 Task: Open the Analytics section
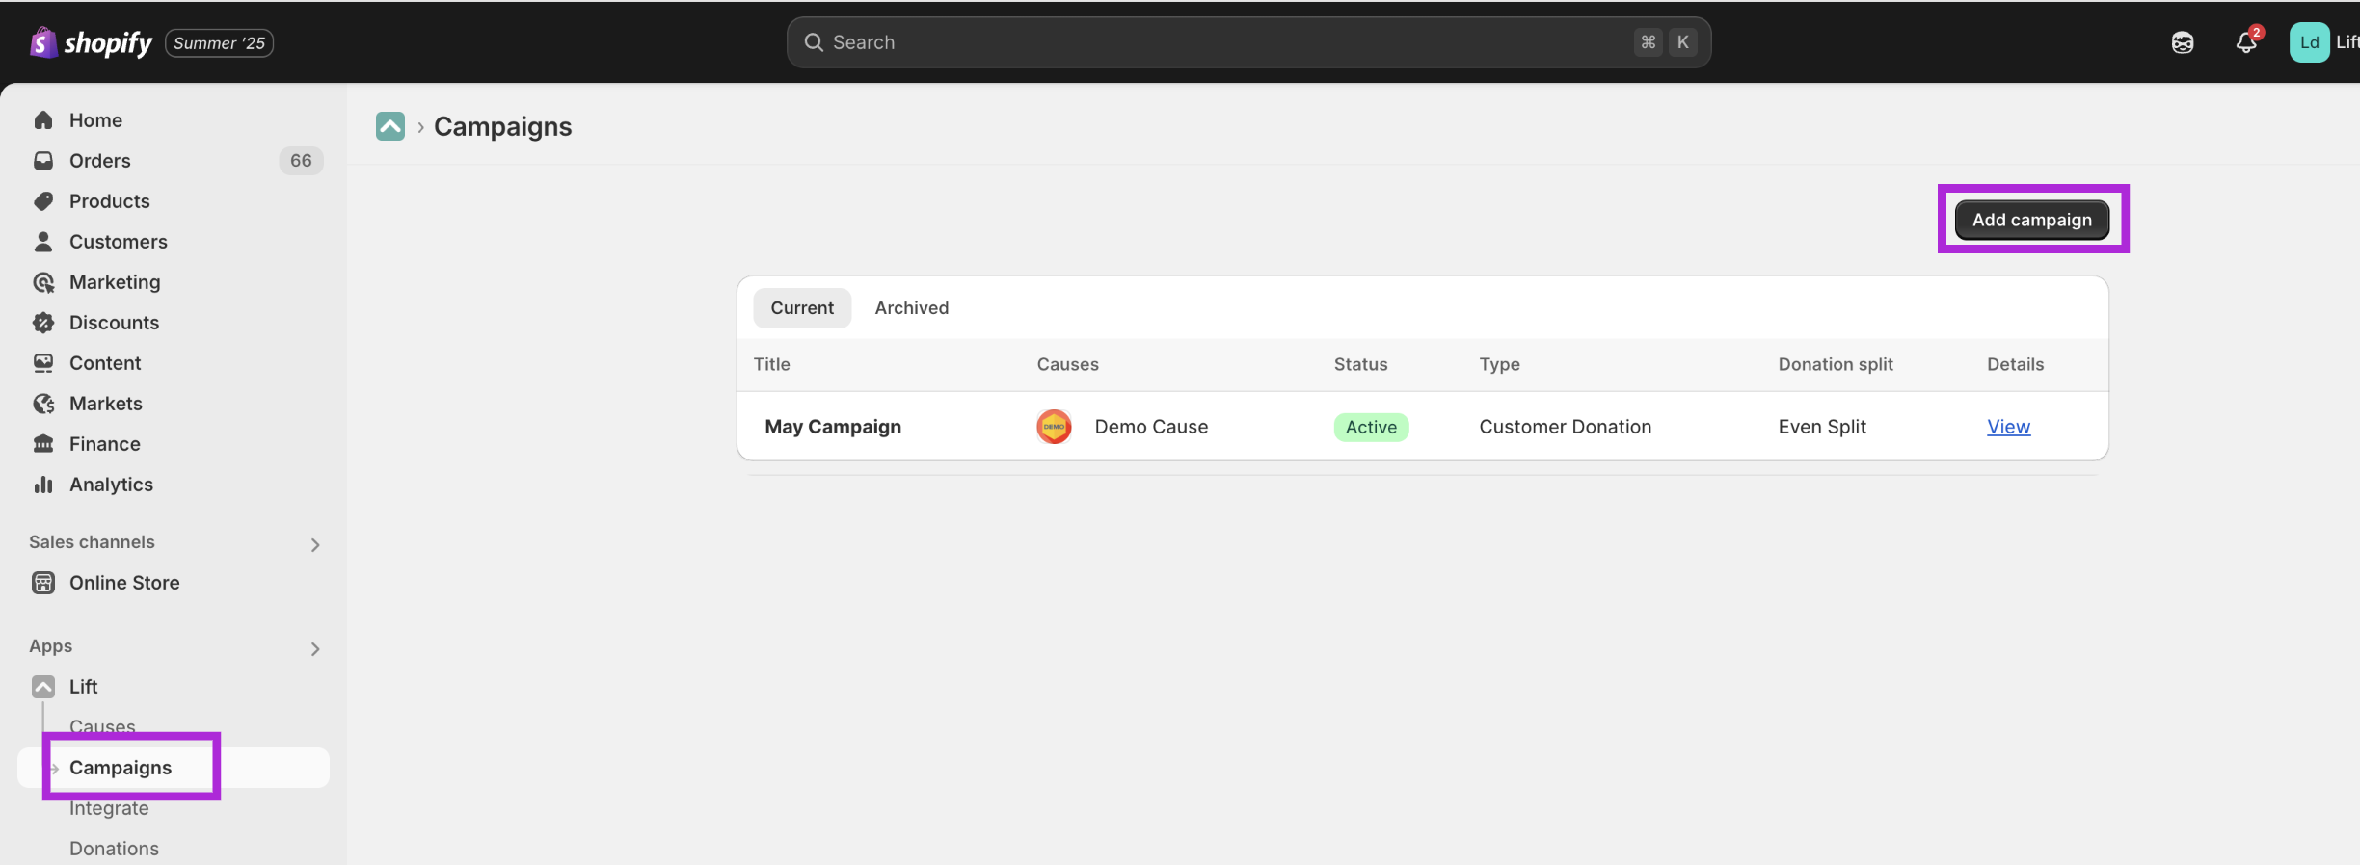click(x=111, y=485)
